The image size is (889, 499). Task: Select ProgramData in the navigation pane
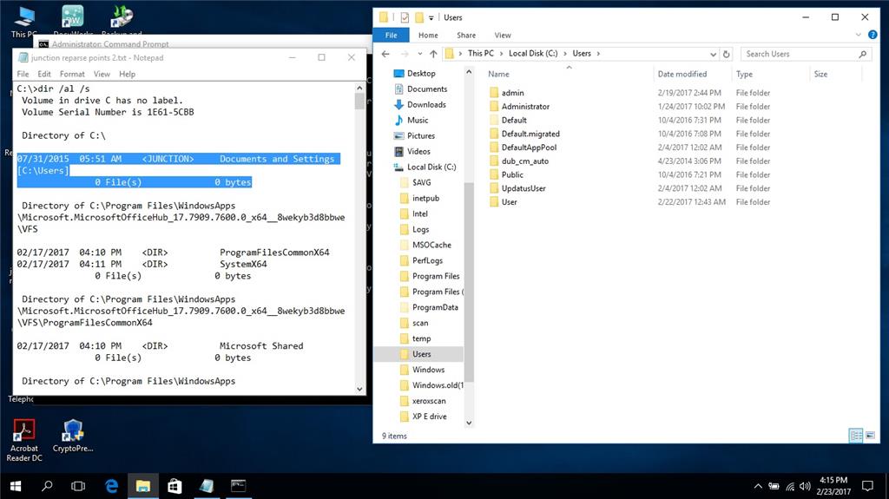tap(435, 307)
